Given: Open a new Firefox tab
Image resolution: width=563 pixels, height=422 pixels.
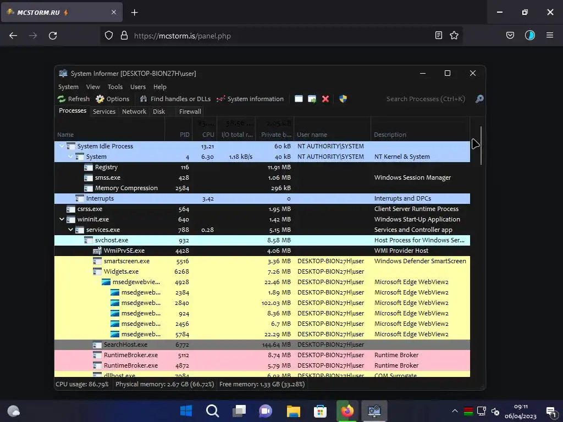Looking at the screenshot, I should tap(134, 13).
